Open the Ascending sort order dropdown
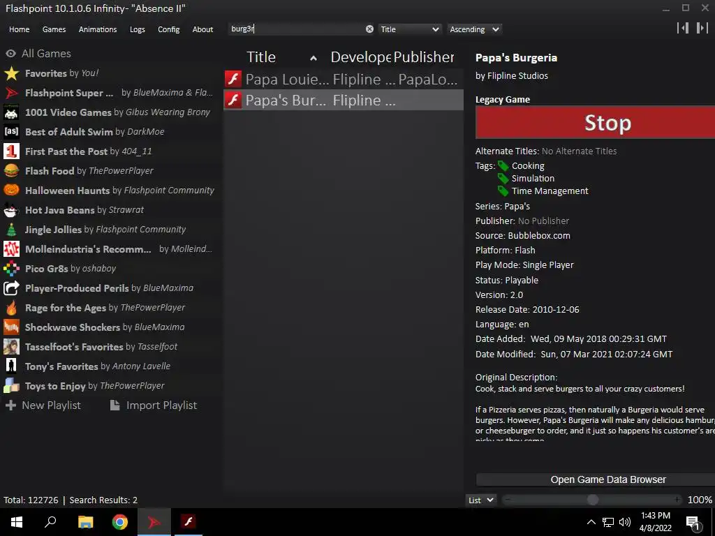 [474, 29]
